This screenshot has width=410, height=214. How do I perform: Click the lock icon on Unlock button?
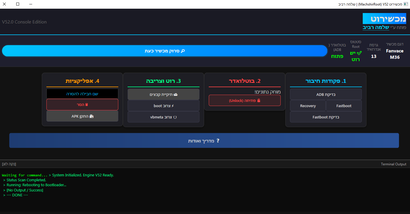click(x=259, y=100)
